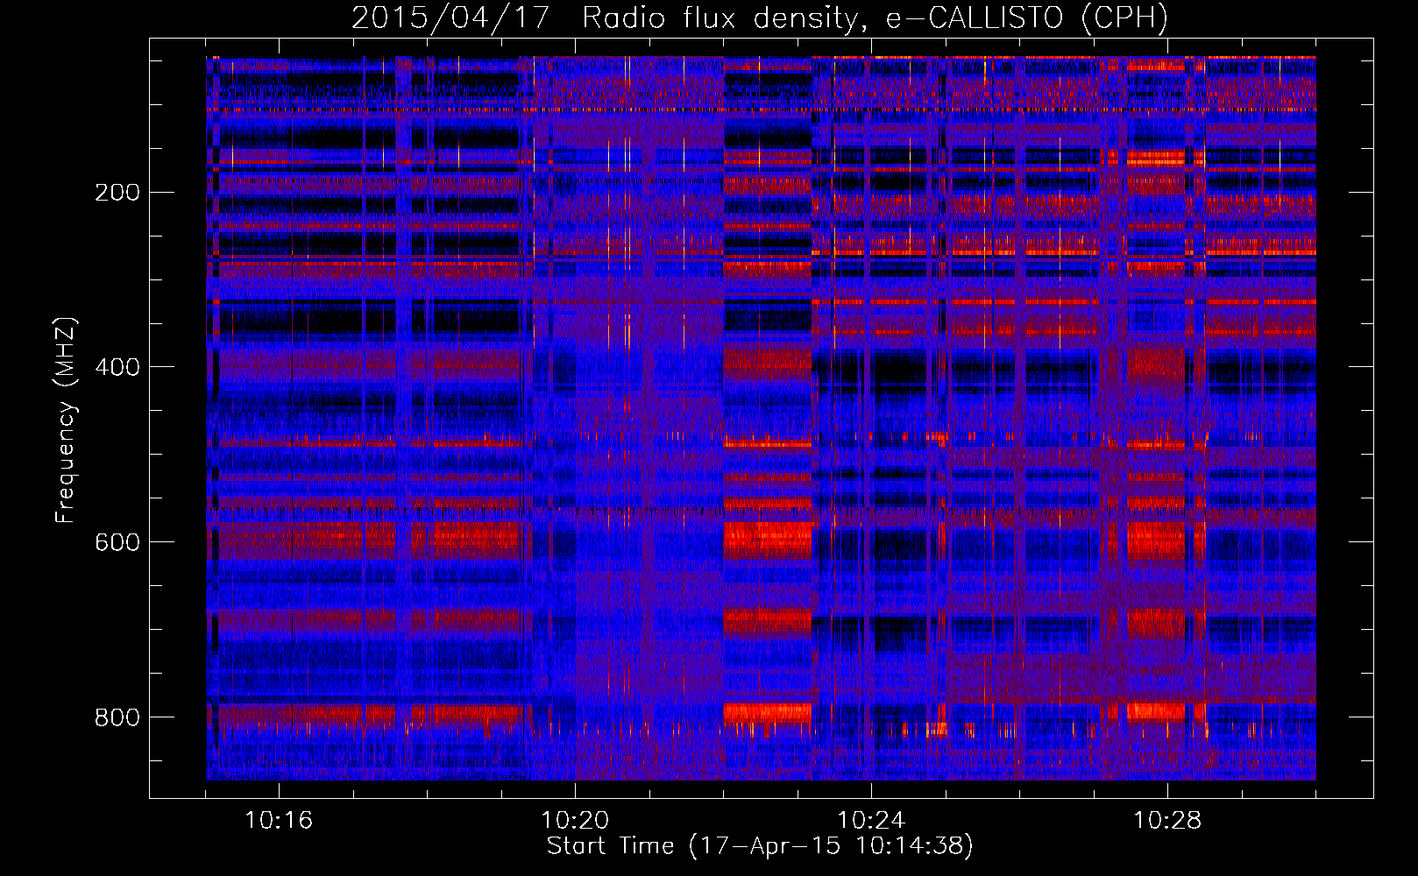
Task: Click the 400 frequency tick label
Action: click(x=117, y=367)
